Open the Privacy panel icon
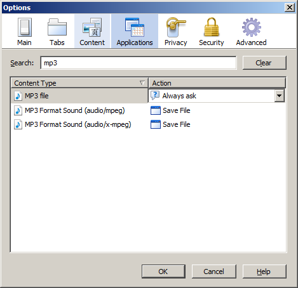 (x=175, y=27)
